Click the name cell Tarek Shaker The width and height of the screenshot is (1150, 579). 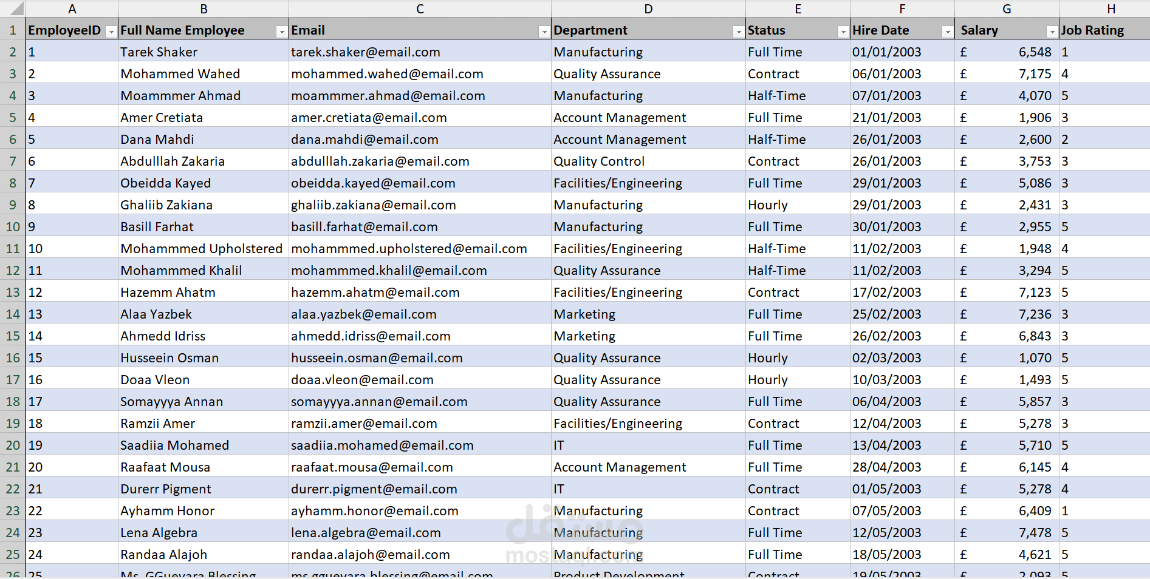tap(204, 52)
